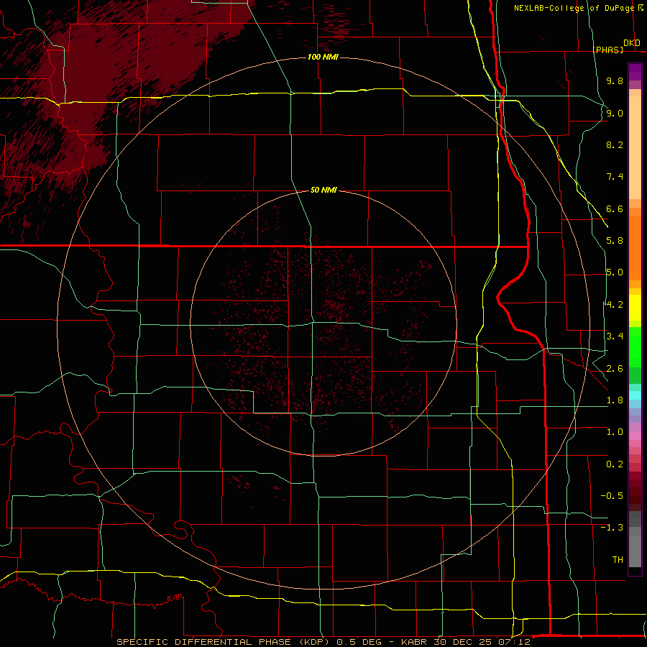647x647 pixels.
Task: Click the 100 NMI range ring label
Action: [x=323, y=57]
